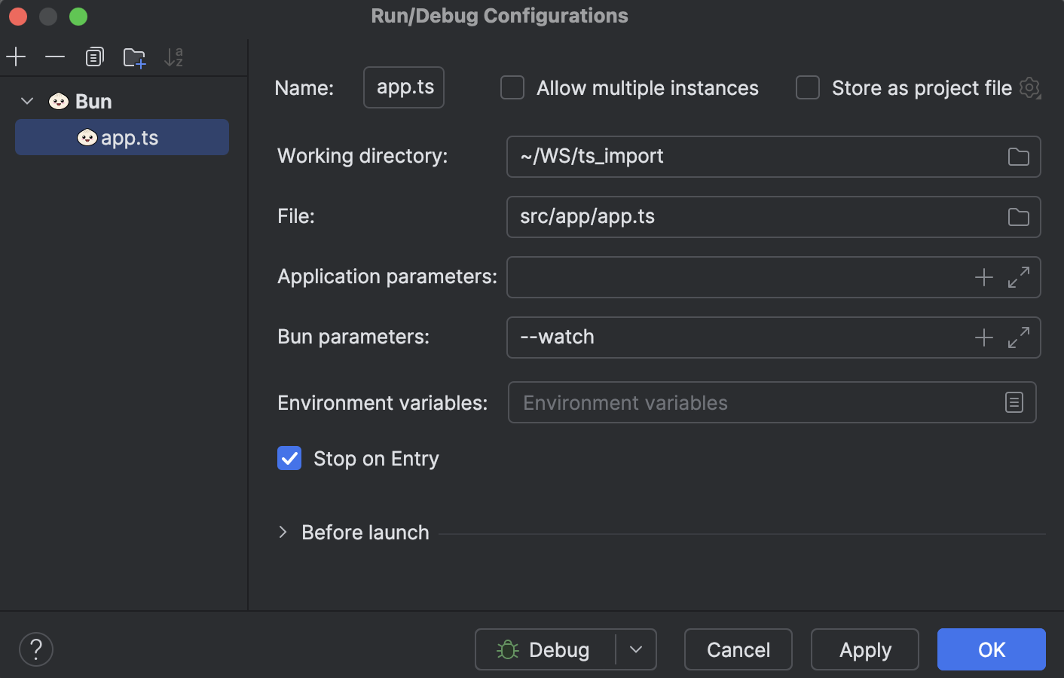Open the Debug button dropdown arrow

[636, 649]
